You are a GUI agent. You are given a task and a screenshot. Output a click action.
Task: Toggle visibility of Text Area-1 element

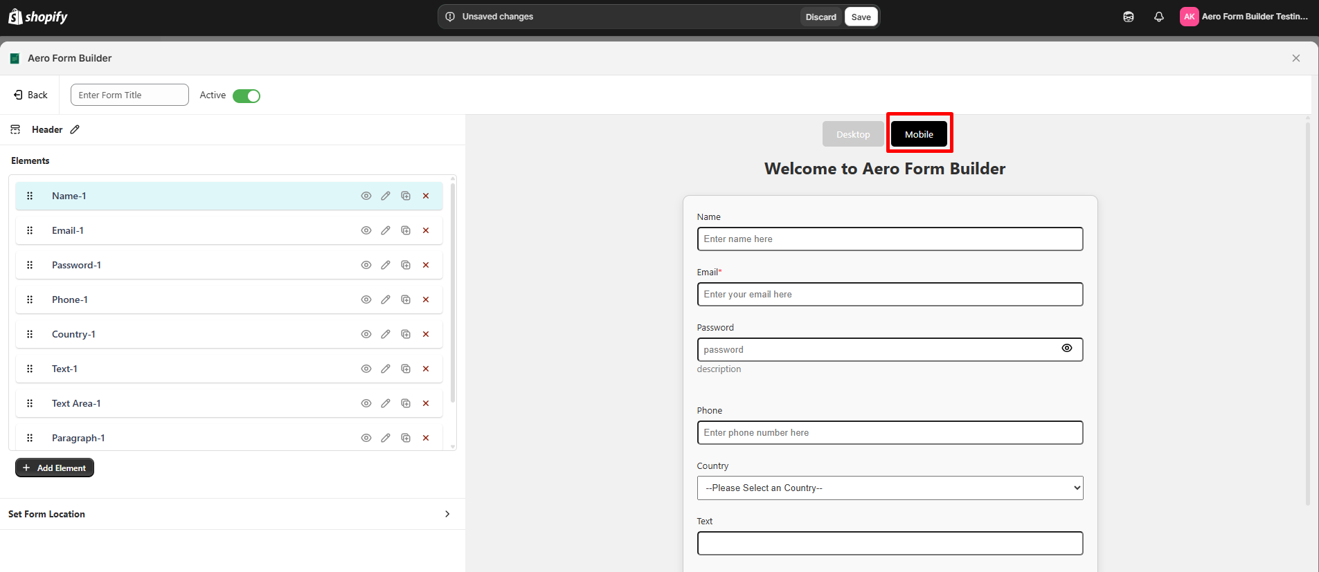click(366, 403)
